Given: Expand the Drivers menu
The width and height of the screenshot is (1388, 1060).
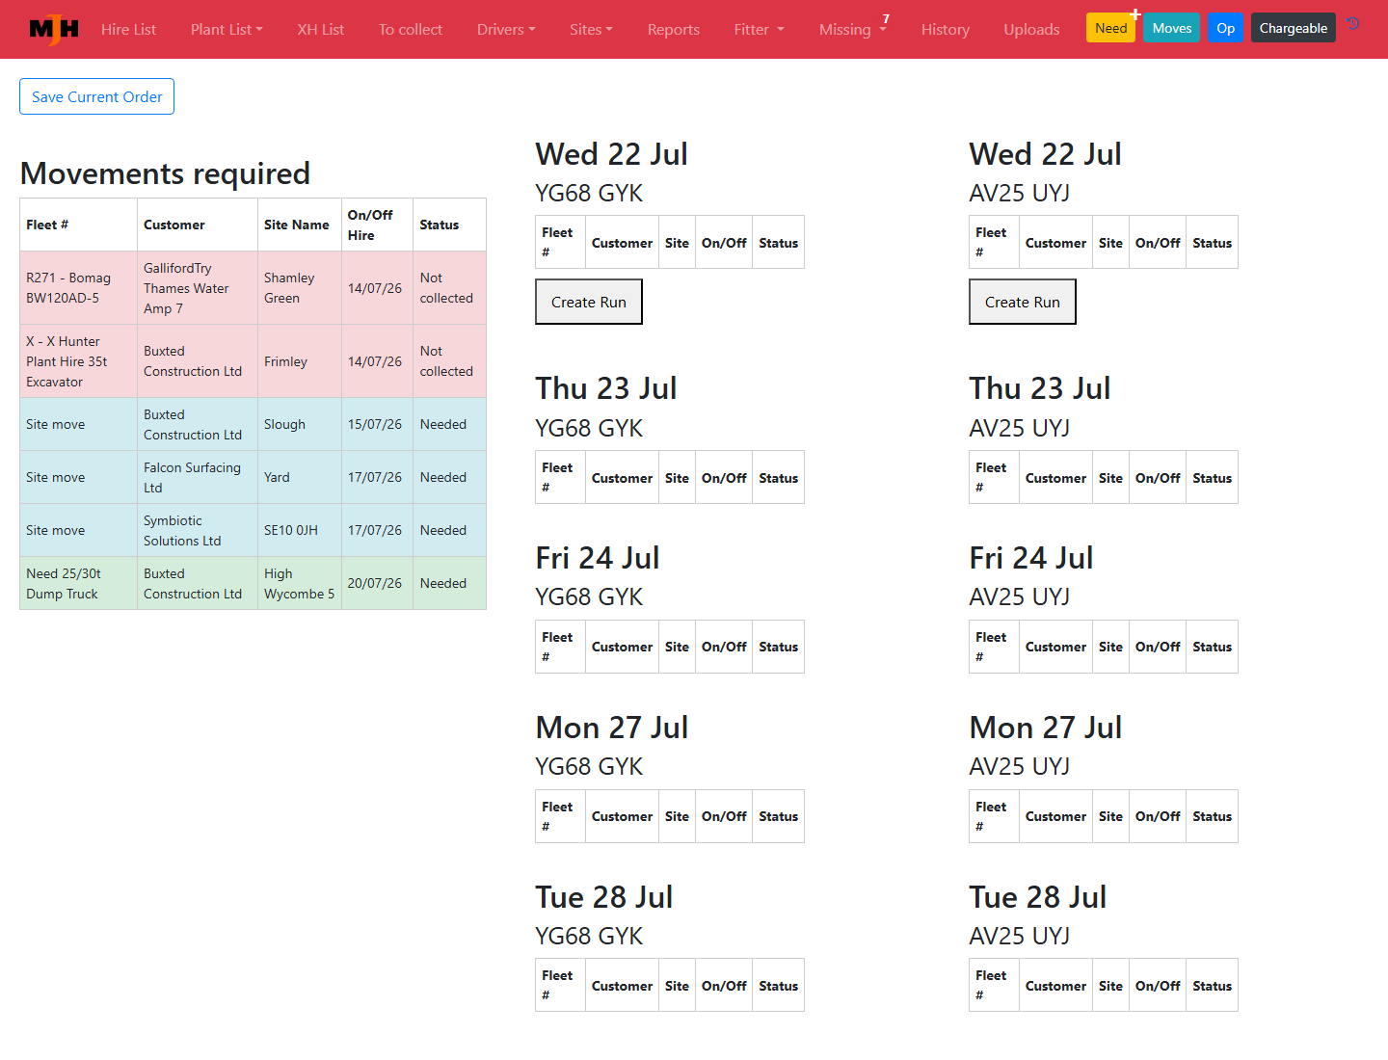Looking at the screenshot, I should pyautogui.click(x=506, y=29).
